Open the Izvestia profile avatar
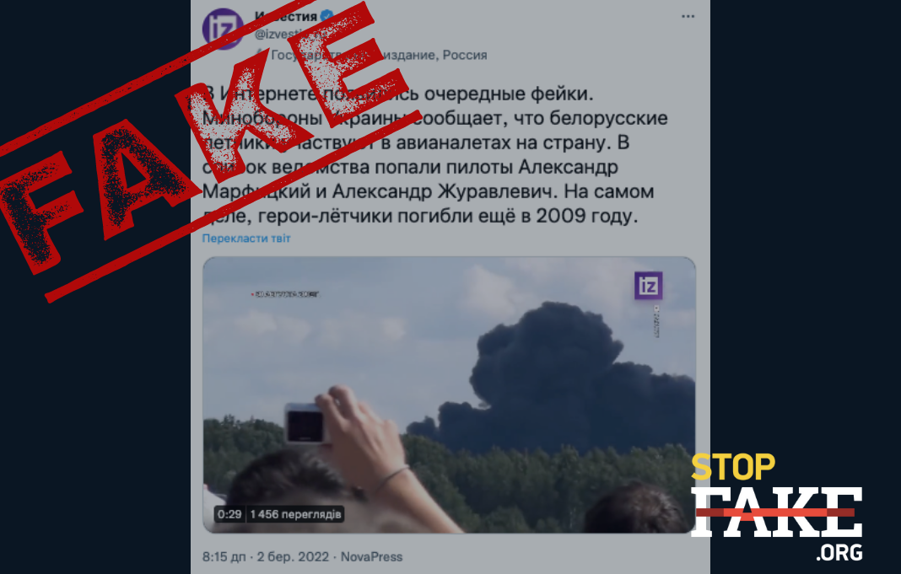901x574 pixels. click(223, 29)
